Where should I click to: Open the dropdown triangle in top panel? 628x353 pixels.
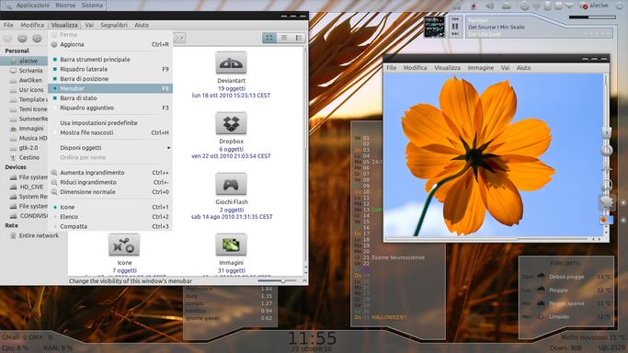point(569,6)
